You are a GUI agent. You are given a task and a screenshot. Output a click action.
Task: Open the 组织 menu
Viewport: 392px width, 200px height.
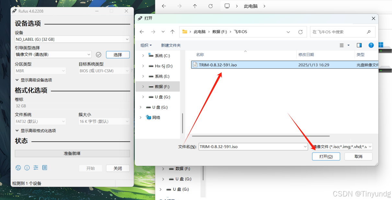(x=145, y=45)
